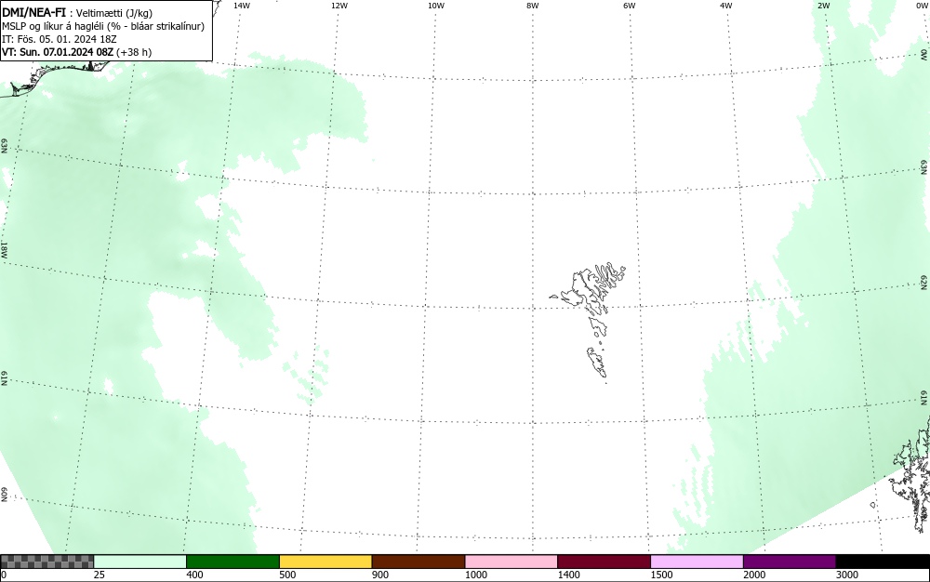Click the 18W label on left edge

pos(5,249)
